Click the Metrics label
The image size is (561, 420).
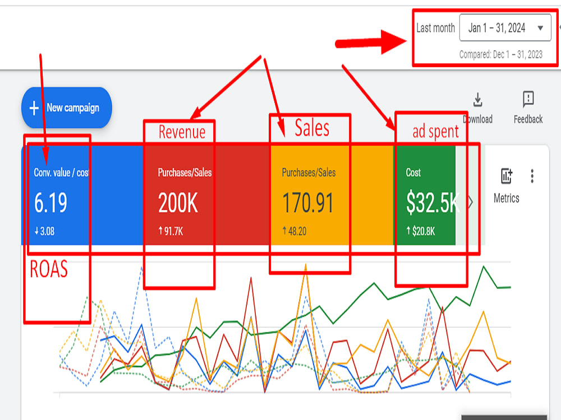tap(506, 198)
